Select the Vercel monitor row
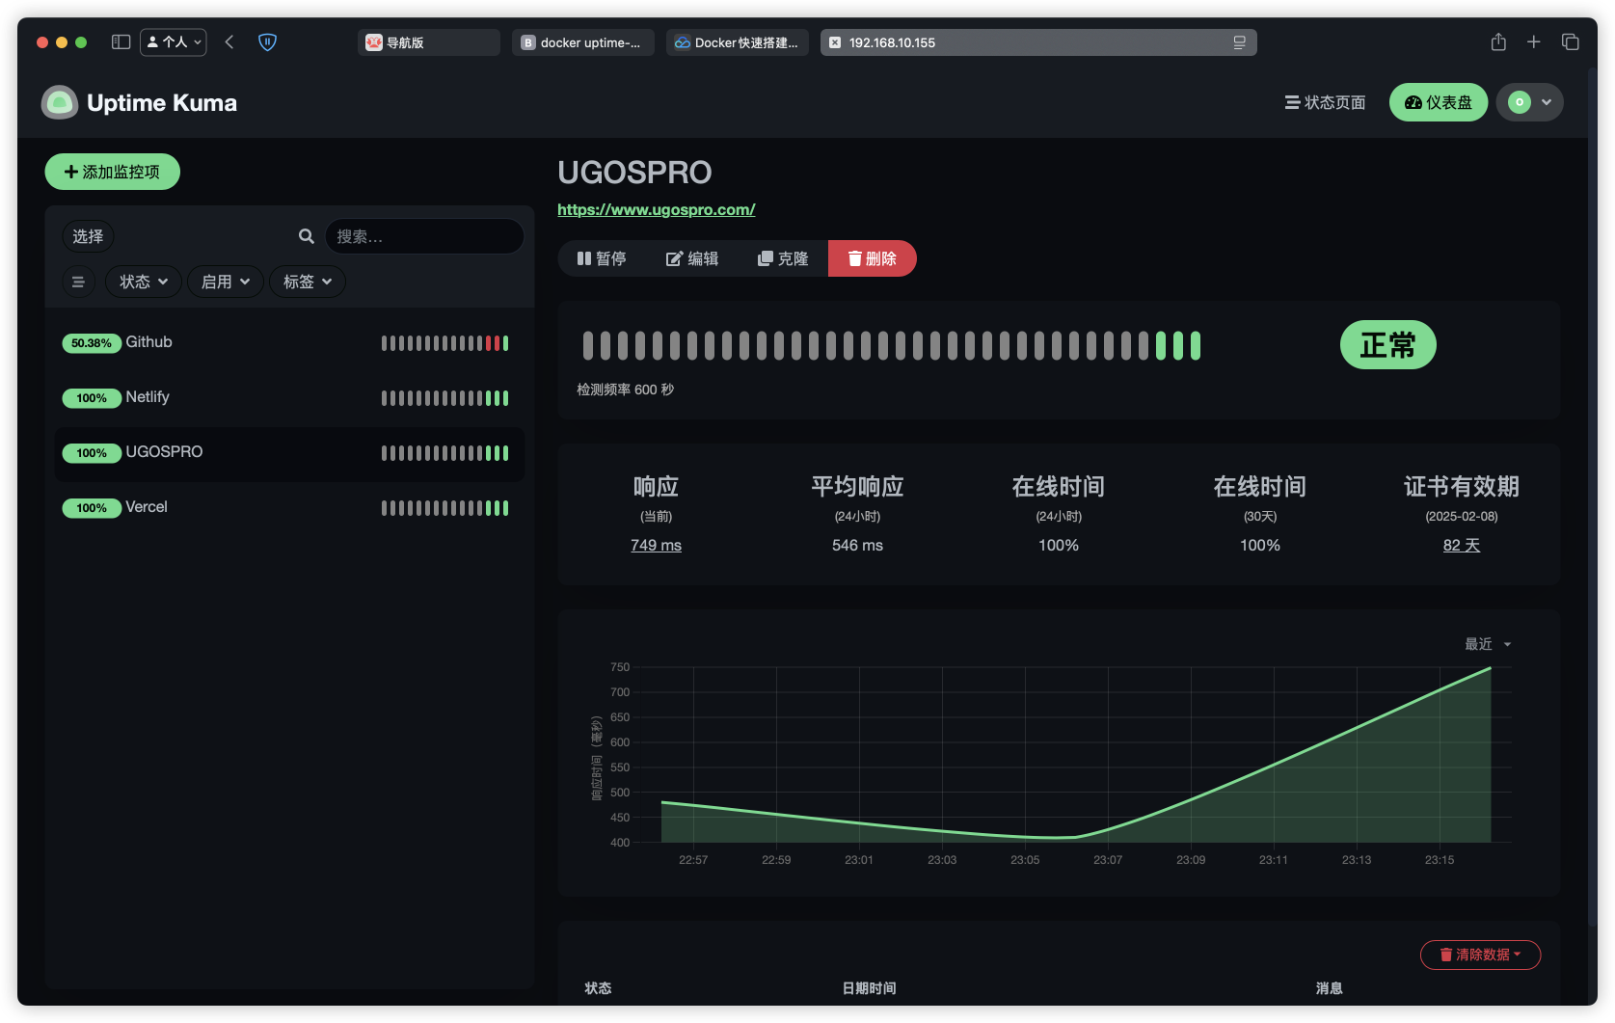The height and width of the screenshot is (1023, 1615). (x=289, y=508)
